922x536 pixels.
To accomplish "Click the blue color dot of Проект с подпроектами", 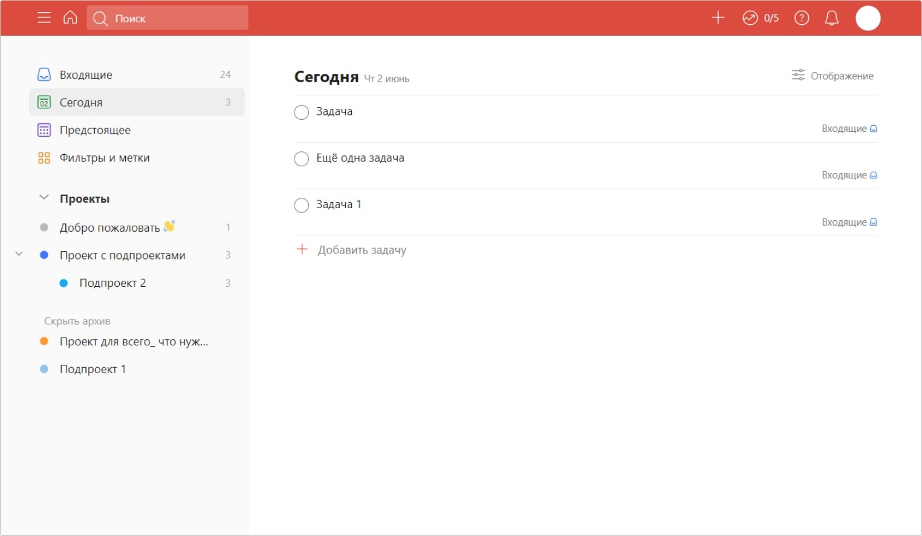I will pyautogui.click(x=44, y=255).
